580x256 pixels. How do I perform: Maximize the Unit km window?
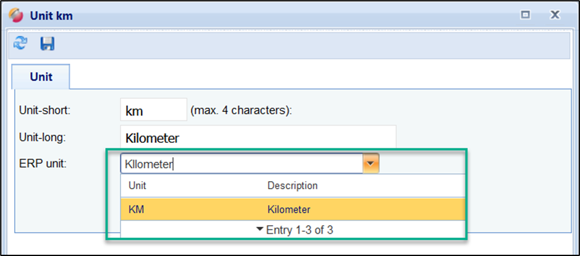tap(526, 15)
